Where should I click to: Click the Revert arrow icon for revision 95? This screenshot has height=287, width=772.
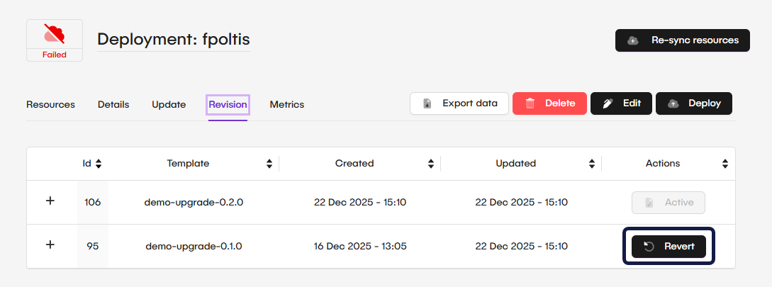(649, 247)
